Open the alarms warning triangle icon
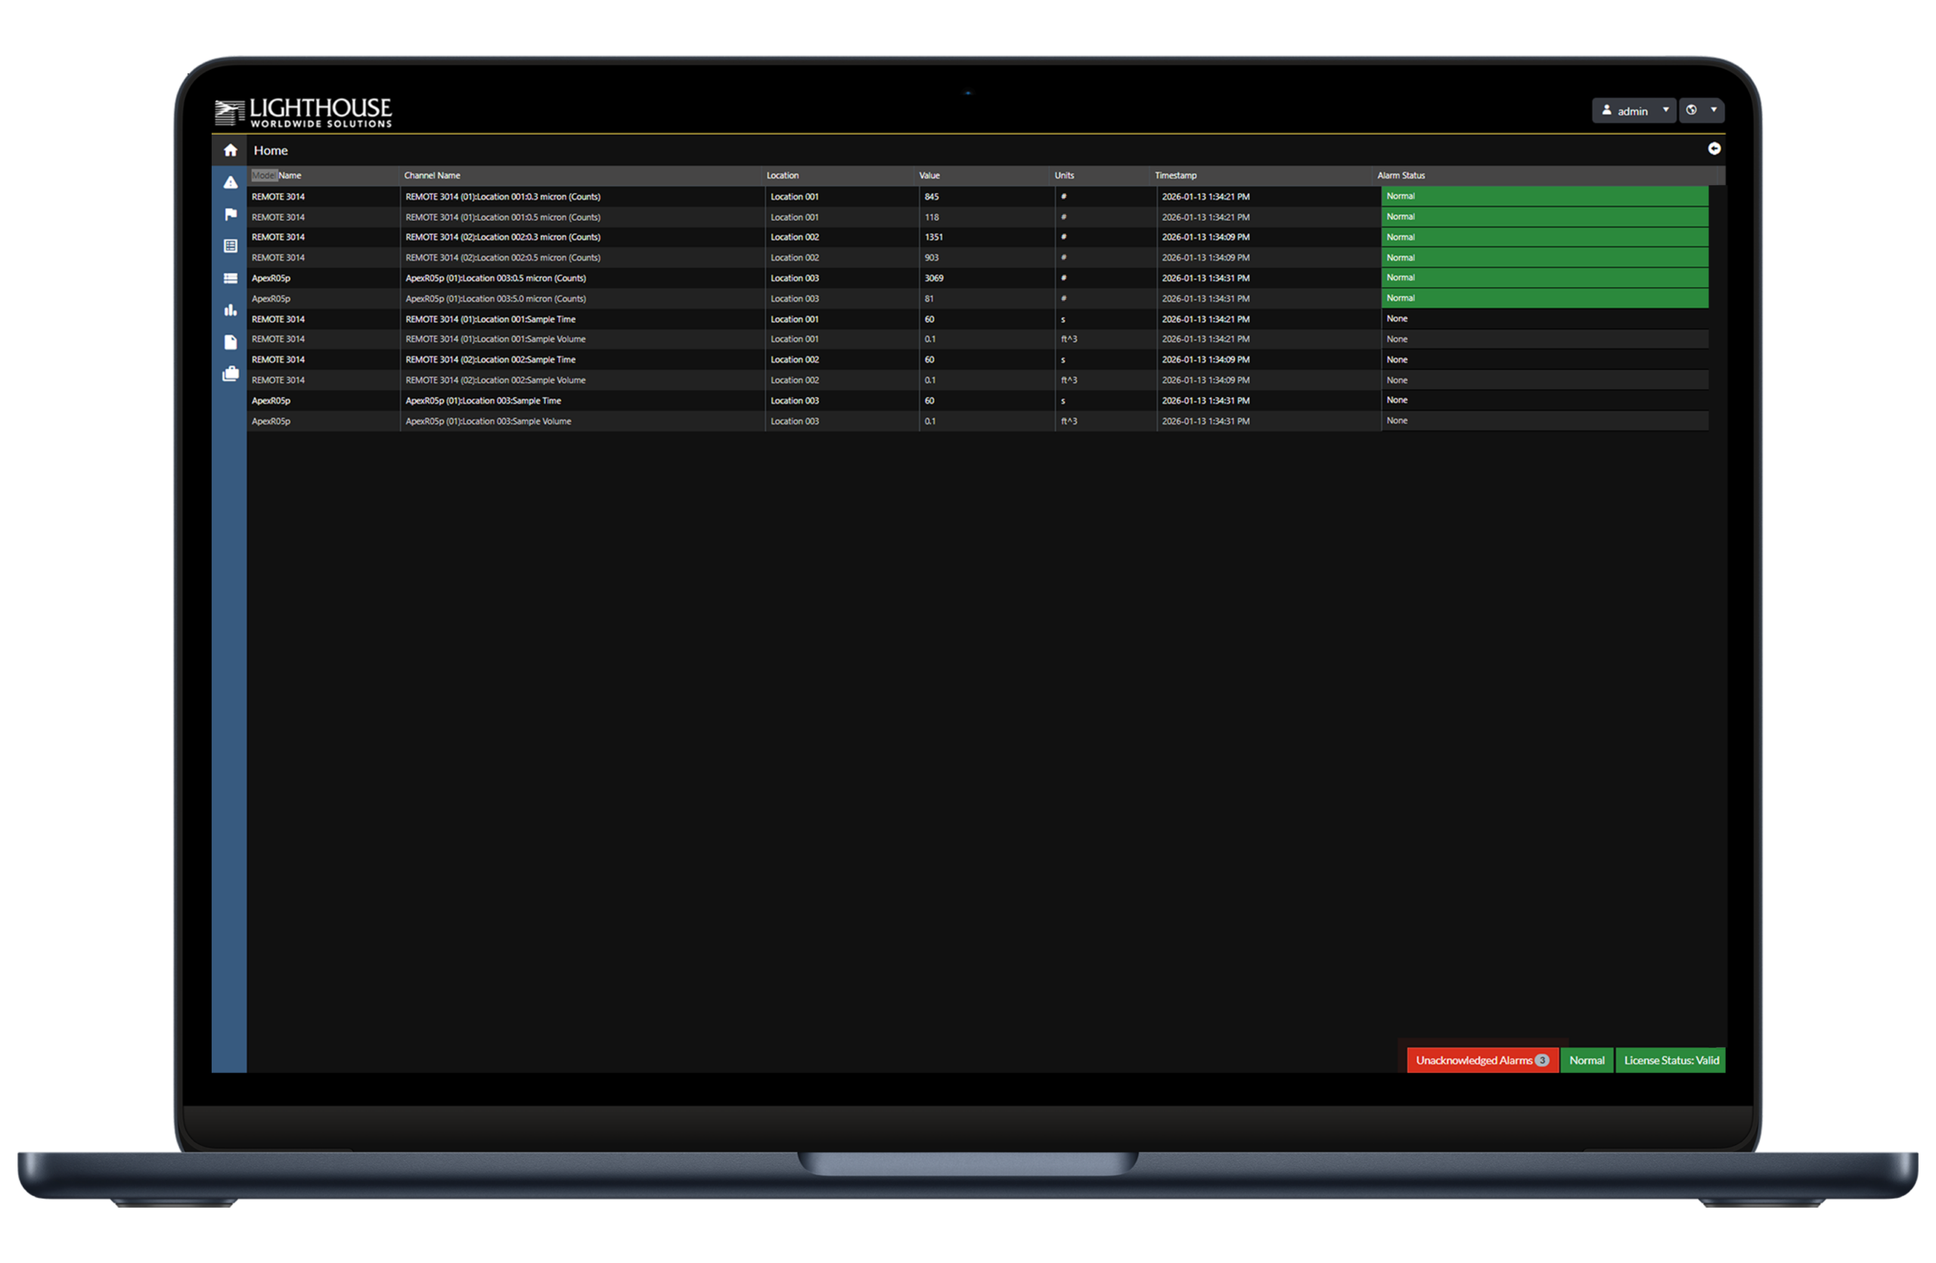The height and width of the screenshot is (1263, 1936). (230, 182)
